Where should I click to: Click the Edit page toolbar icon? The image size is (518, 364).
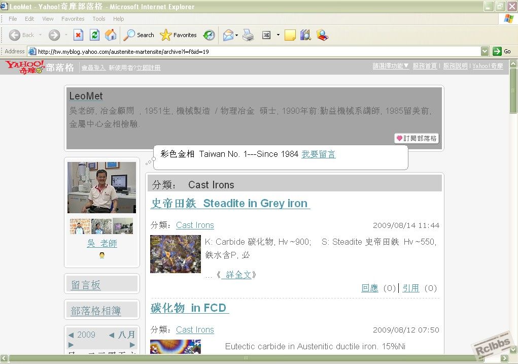pos(266,35)
